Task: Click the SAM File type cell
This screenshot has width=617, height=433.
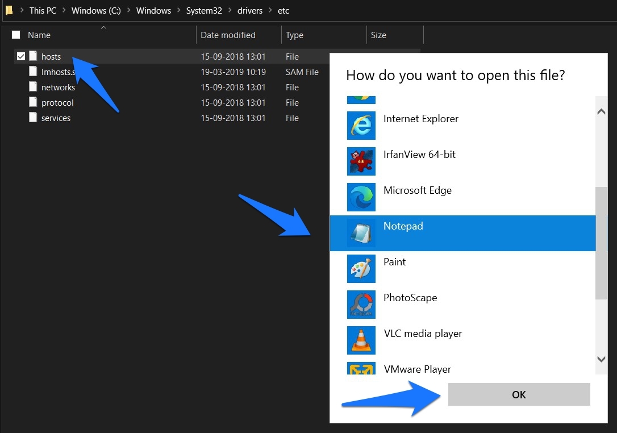Action: 302,72
